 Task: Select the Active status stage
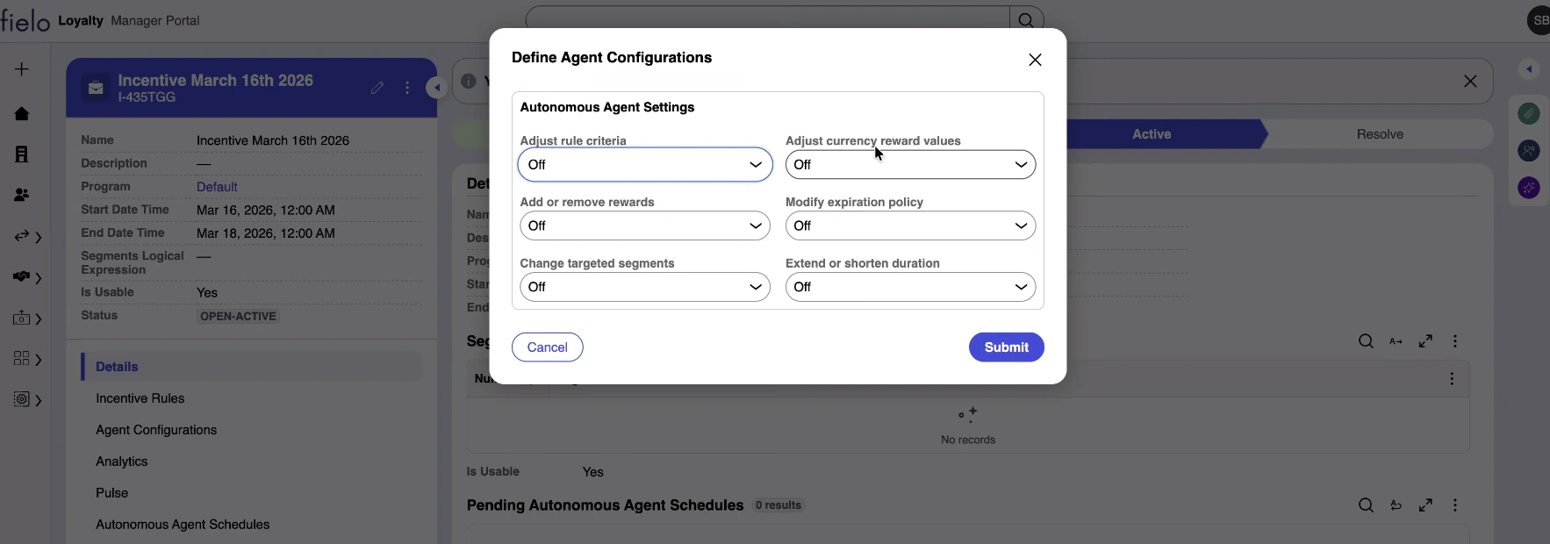[x=1152, y=134]
